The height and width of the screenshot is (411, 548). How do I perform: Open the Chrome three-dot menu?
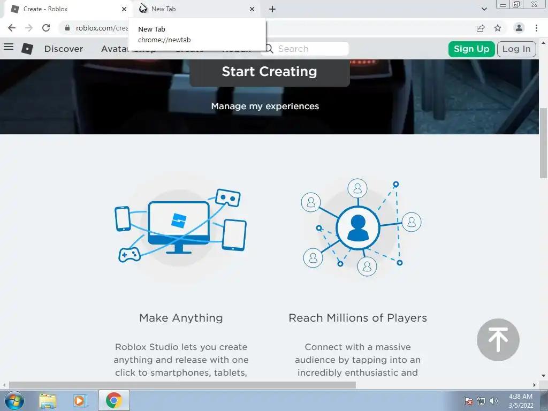click(536, 28)
